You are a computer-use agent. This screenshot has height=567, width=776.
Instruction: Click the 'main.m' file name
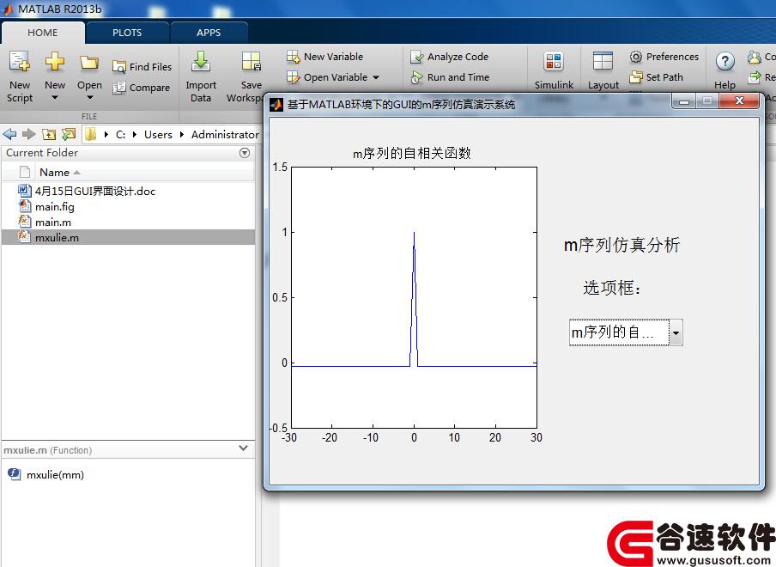coord(53,223)
